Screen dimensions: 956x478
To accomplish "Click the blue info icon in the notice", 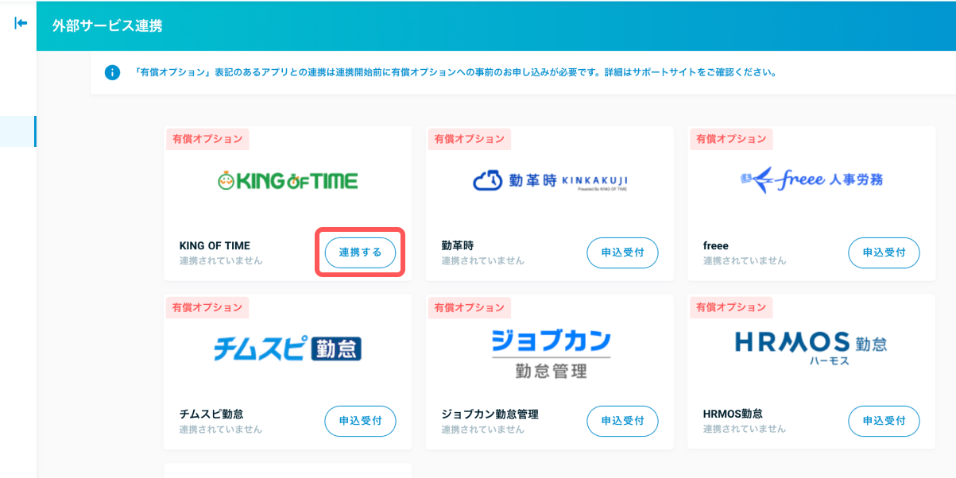I will pyautogui.click(x=112, y=72).
